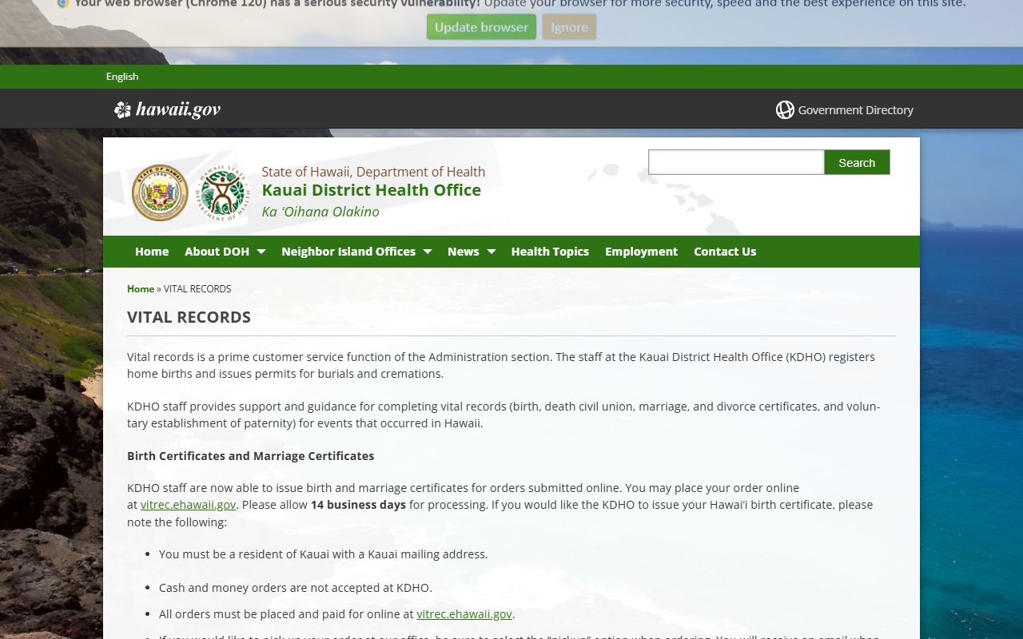Open News menu item
The height and width of the screenshot is (639, 1023).
(x=464, y=252)
